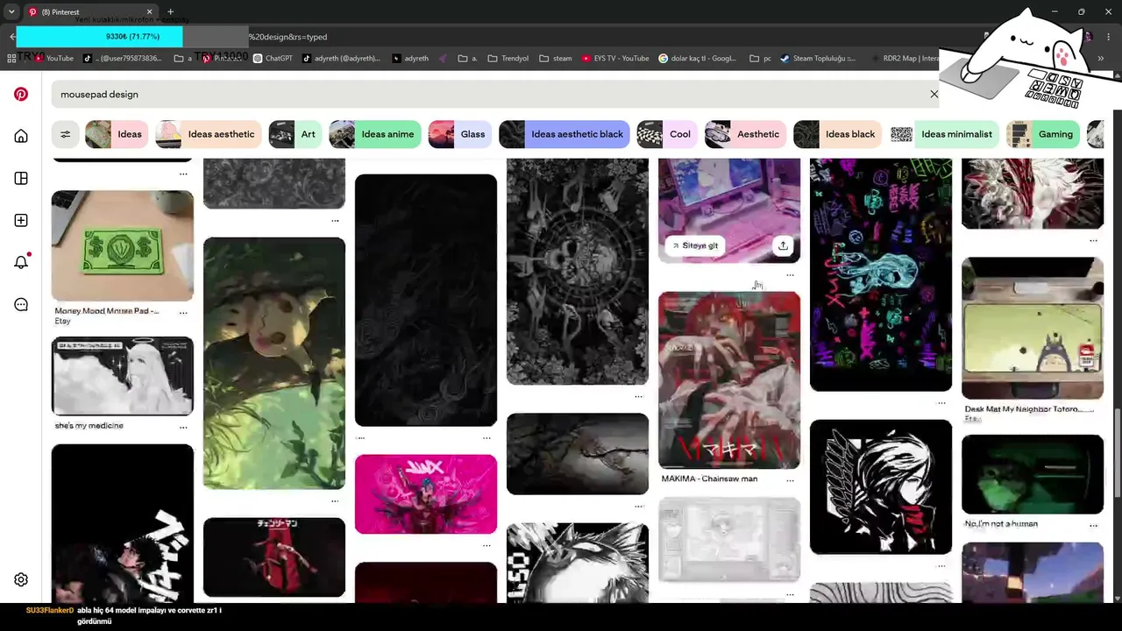
Task: Select the Art filter chip
Action: tap(294, 134)
